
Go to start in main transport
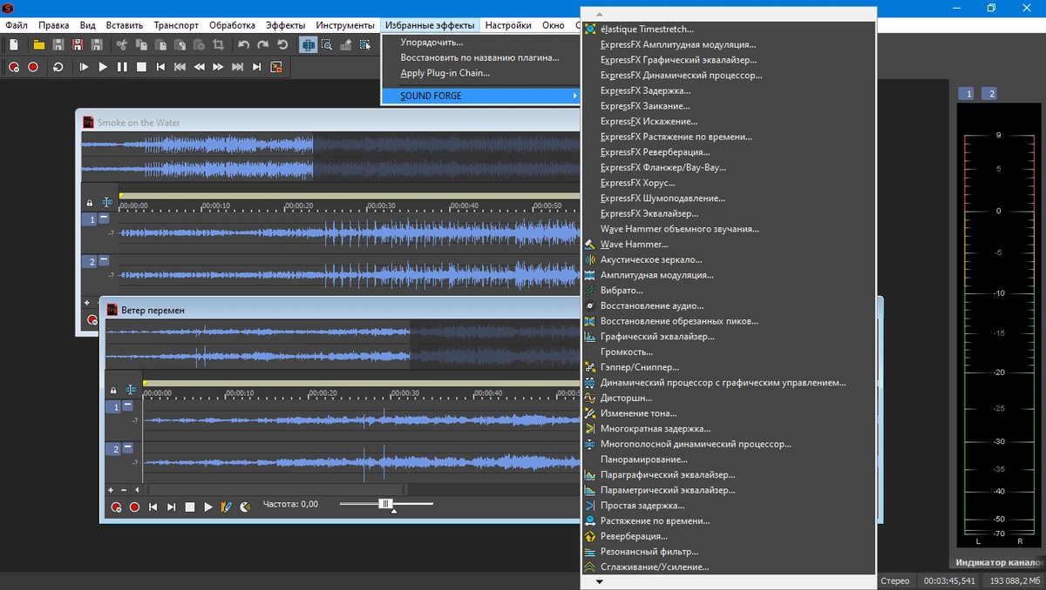(160, 67)
